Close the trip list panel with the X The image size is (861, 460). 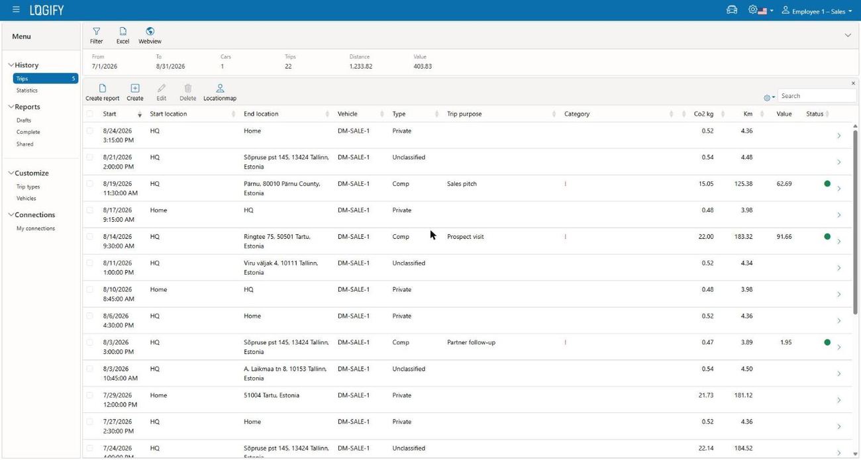pyautogui.click(x=853, y=83)
